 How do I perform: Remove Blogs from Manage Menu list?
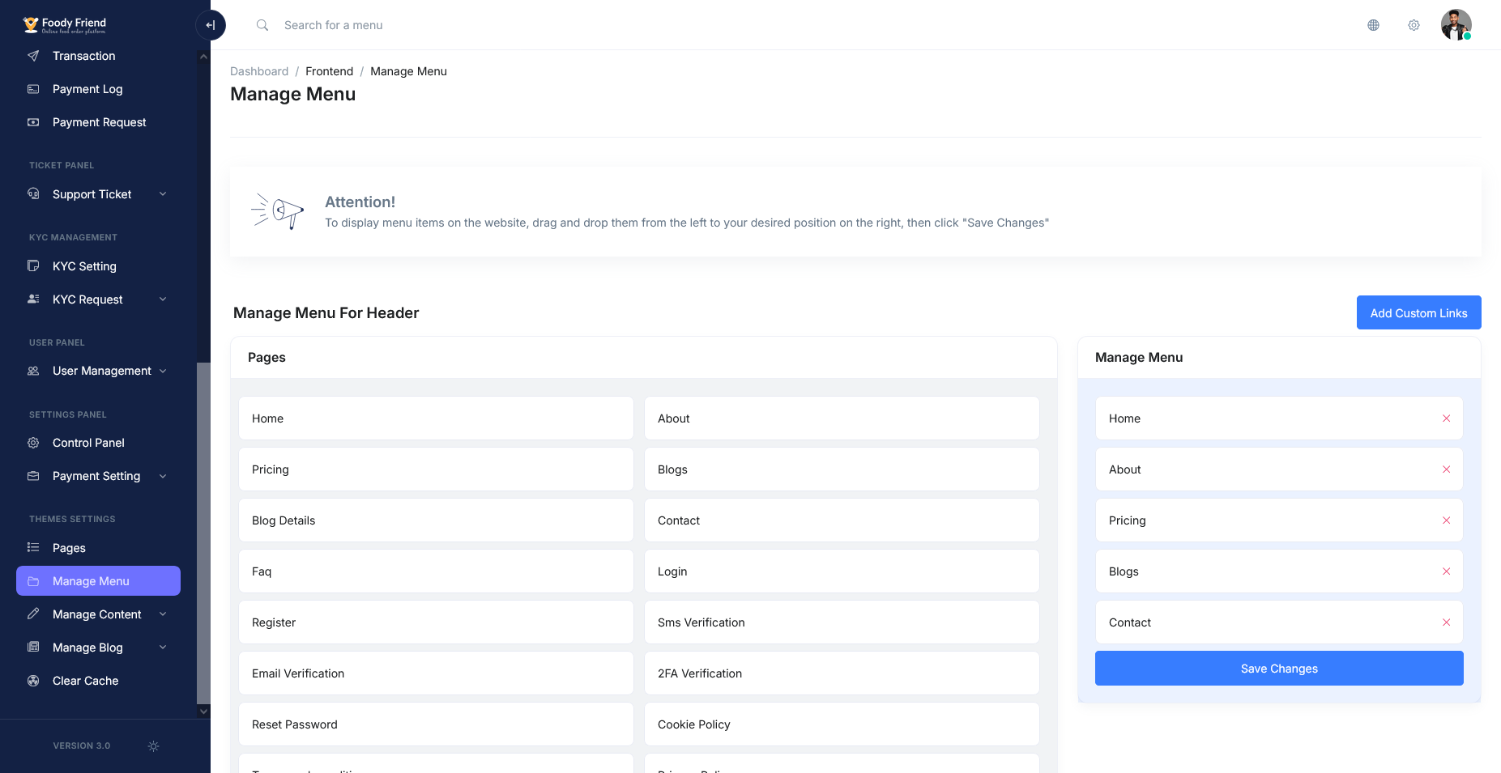(x=1446, y=571)
